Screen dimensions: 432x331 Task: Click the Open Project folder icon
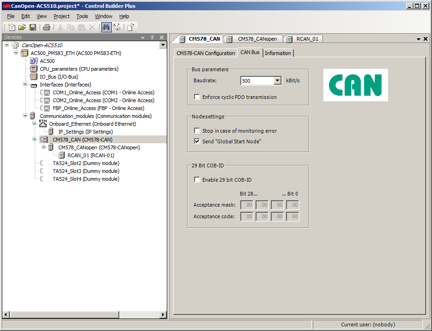click(x=22, y=27)
